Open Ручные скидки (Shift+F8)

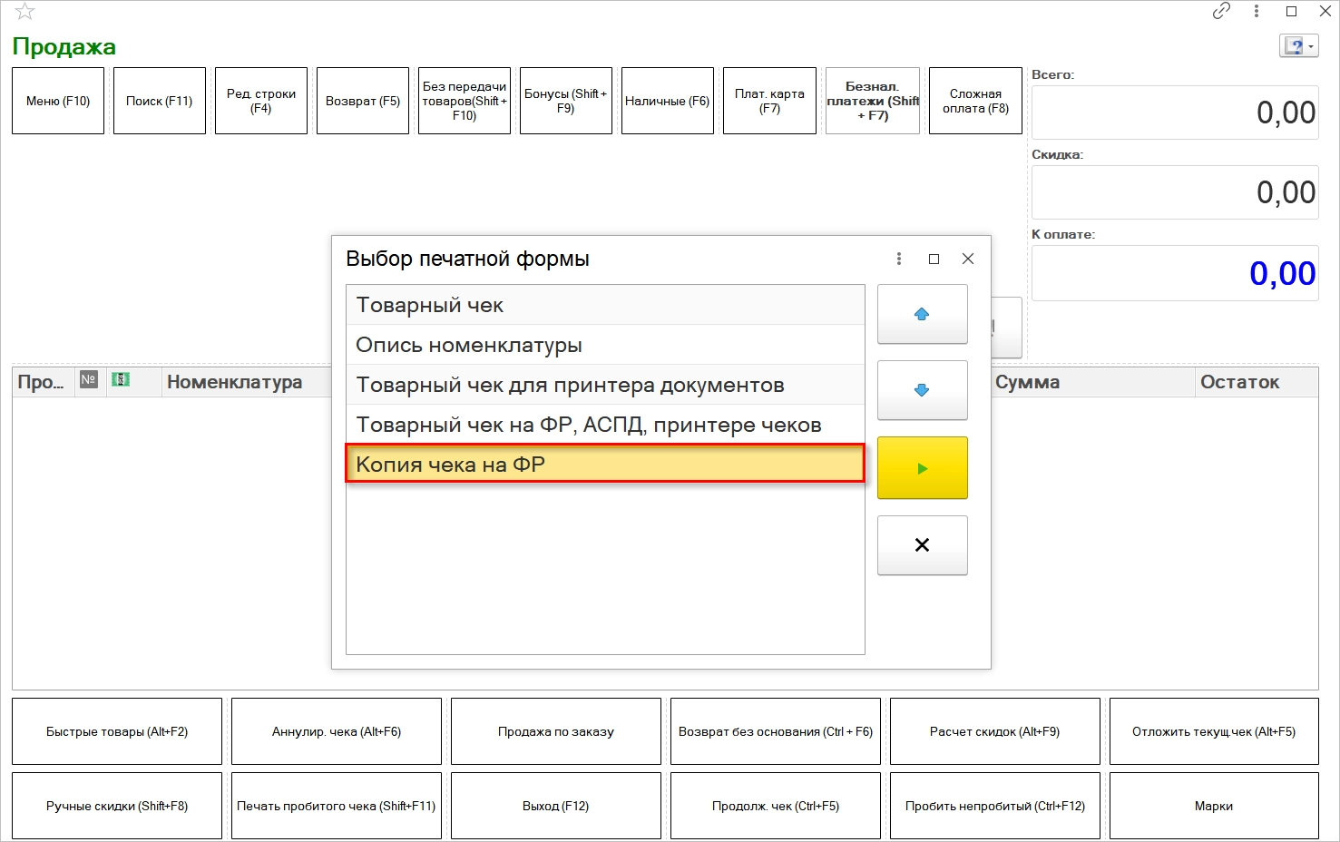tap(117, 806)
